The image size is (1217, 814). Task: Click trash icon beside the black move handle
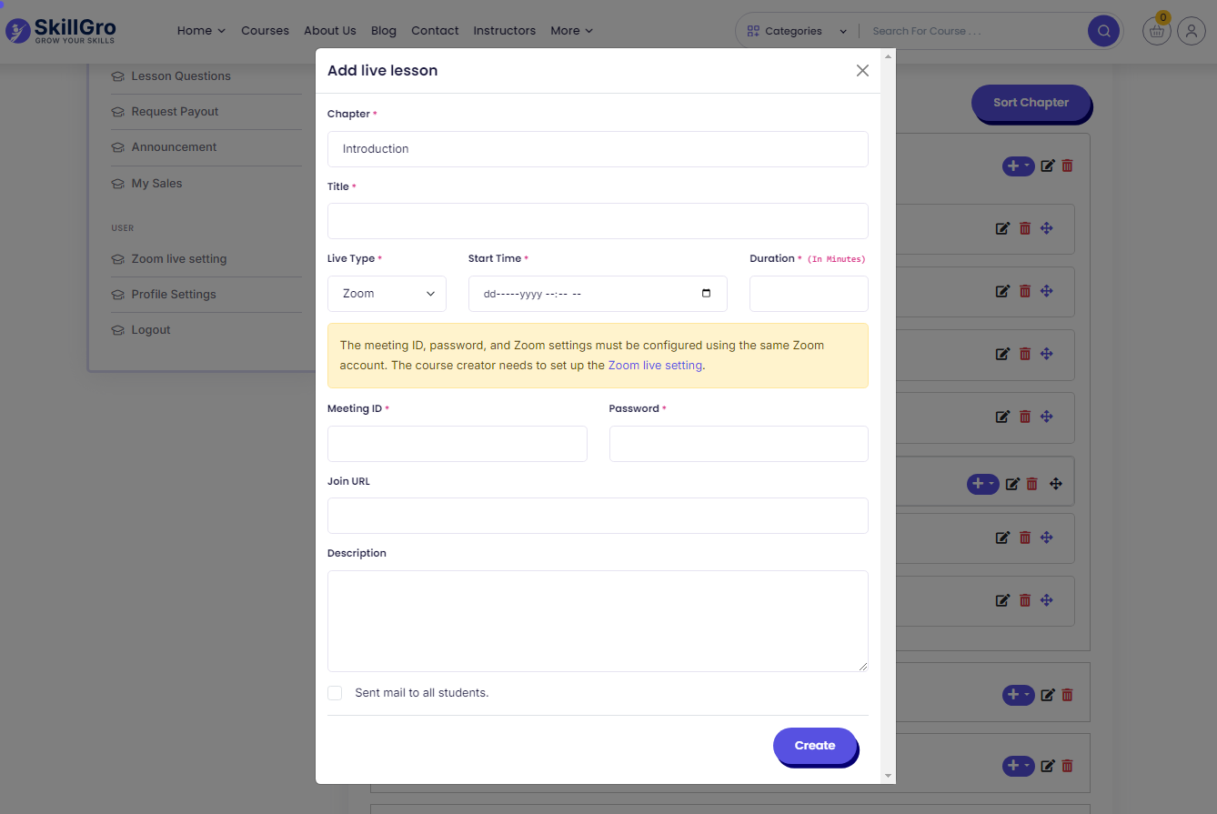1032,484
